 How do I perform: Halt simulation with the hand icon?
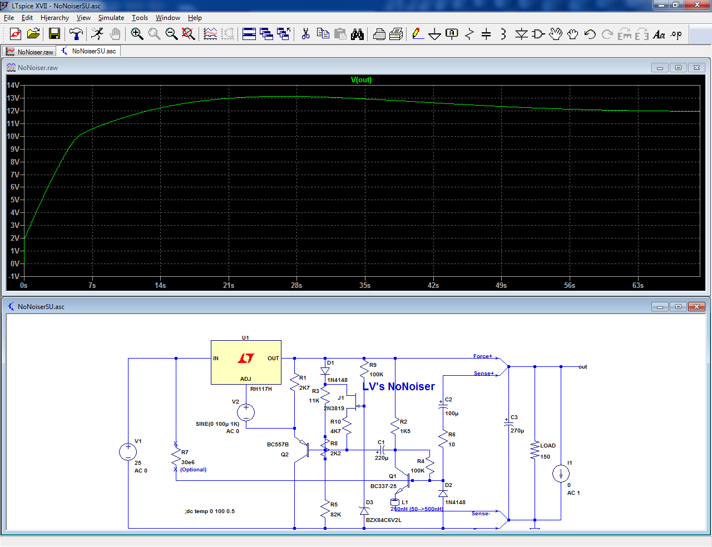[x=115, y=34]
